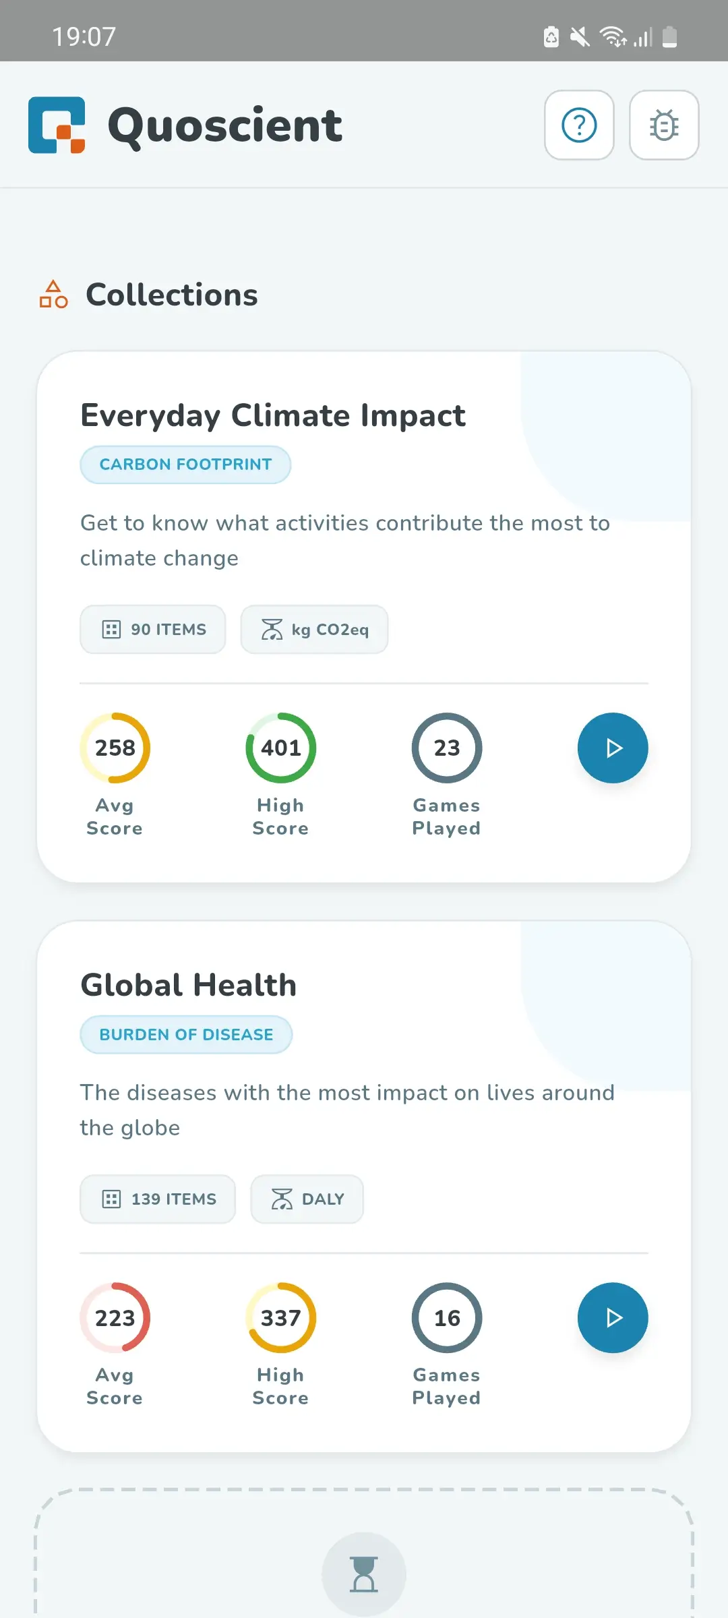The image size is (728, 1618).
Task: Tap the grid icon beside 139 ITEMS
Action: pos(111,1199)
